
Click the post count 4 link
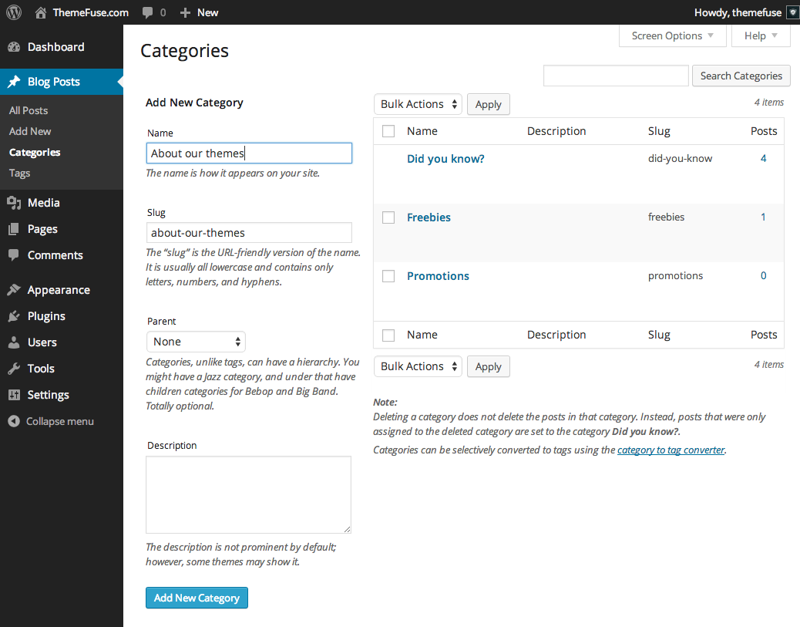763,158
